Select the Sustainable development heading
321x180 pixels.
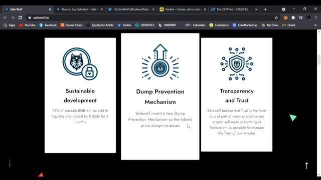point(80,95)
